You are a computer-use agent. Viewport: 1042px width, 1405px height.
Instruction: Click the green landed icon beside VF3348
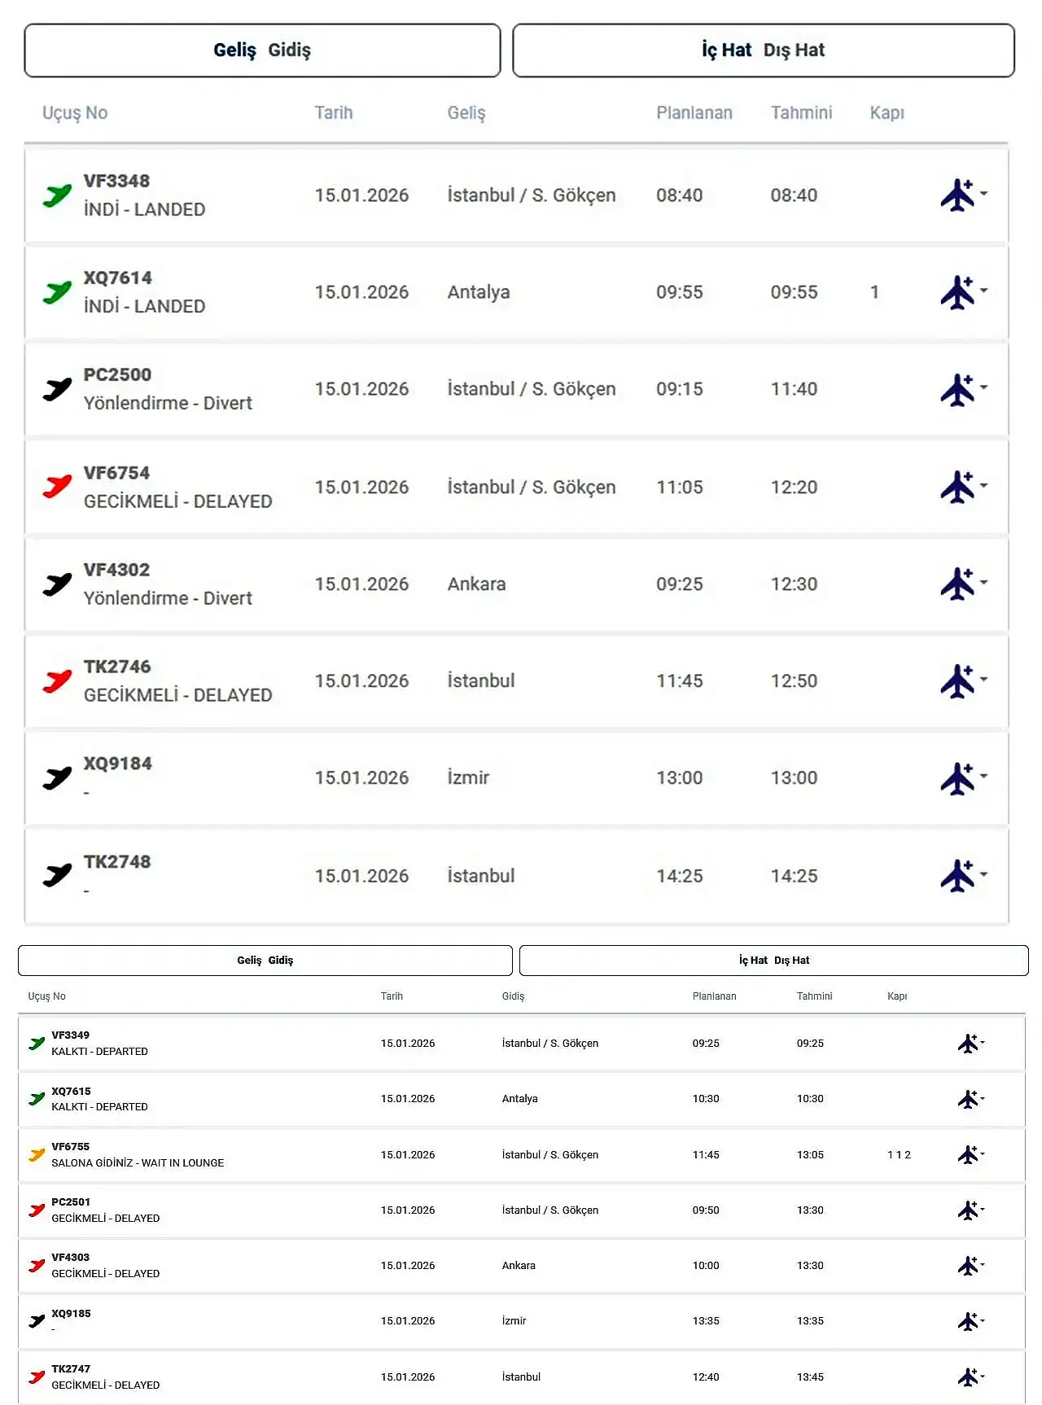[x=57, y=195]
